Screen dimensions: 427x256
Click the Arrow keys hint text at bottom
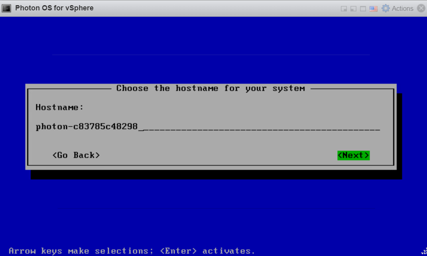[x=132, y=251]
